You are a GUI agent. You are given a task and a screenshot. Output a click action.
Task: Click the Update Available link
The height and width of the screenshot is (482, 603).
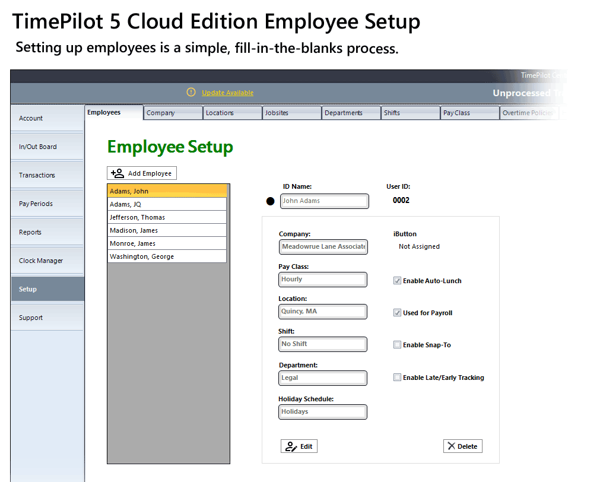[227, 93]
